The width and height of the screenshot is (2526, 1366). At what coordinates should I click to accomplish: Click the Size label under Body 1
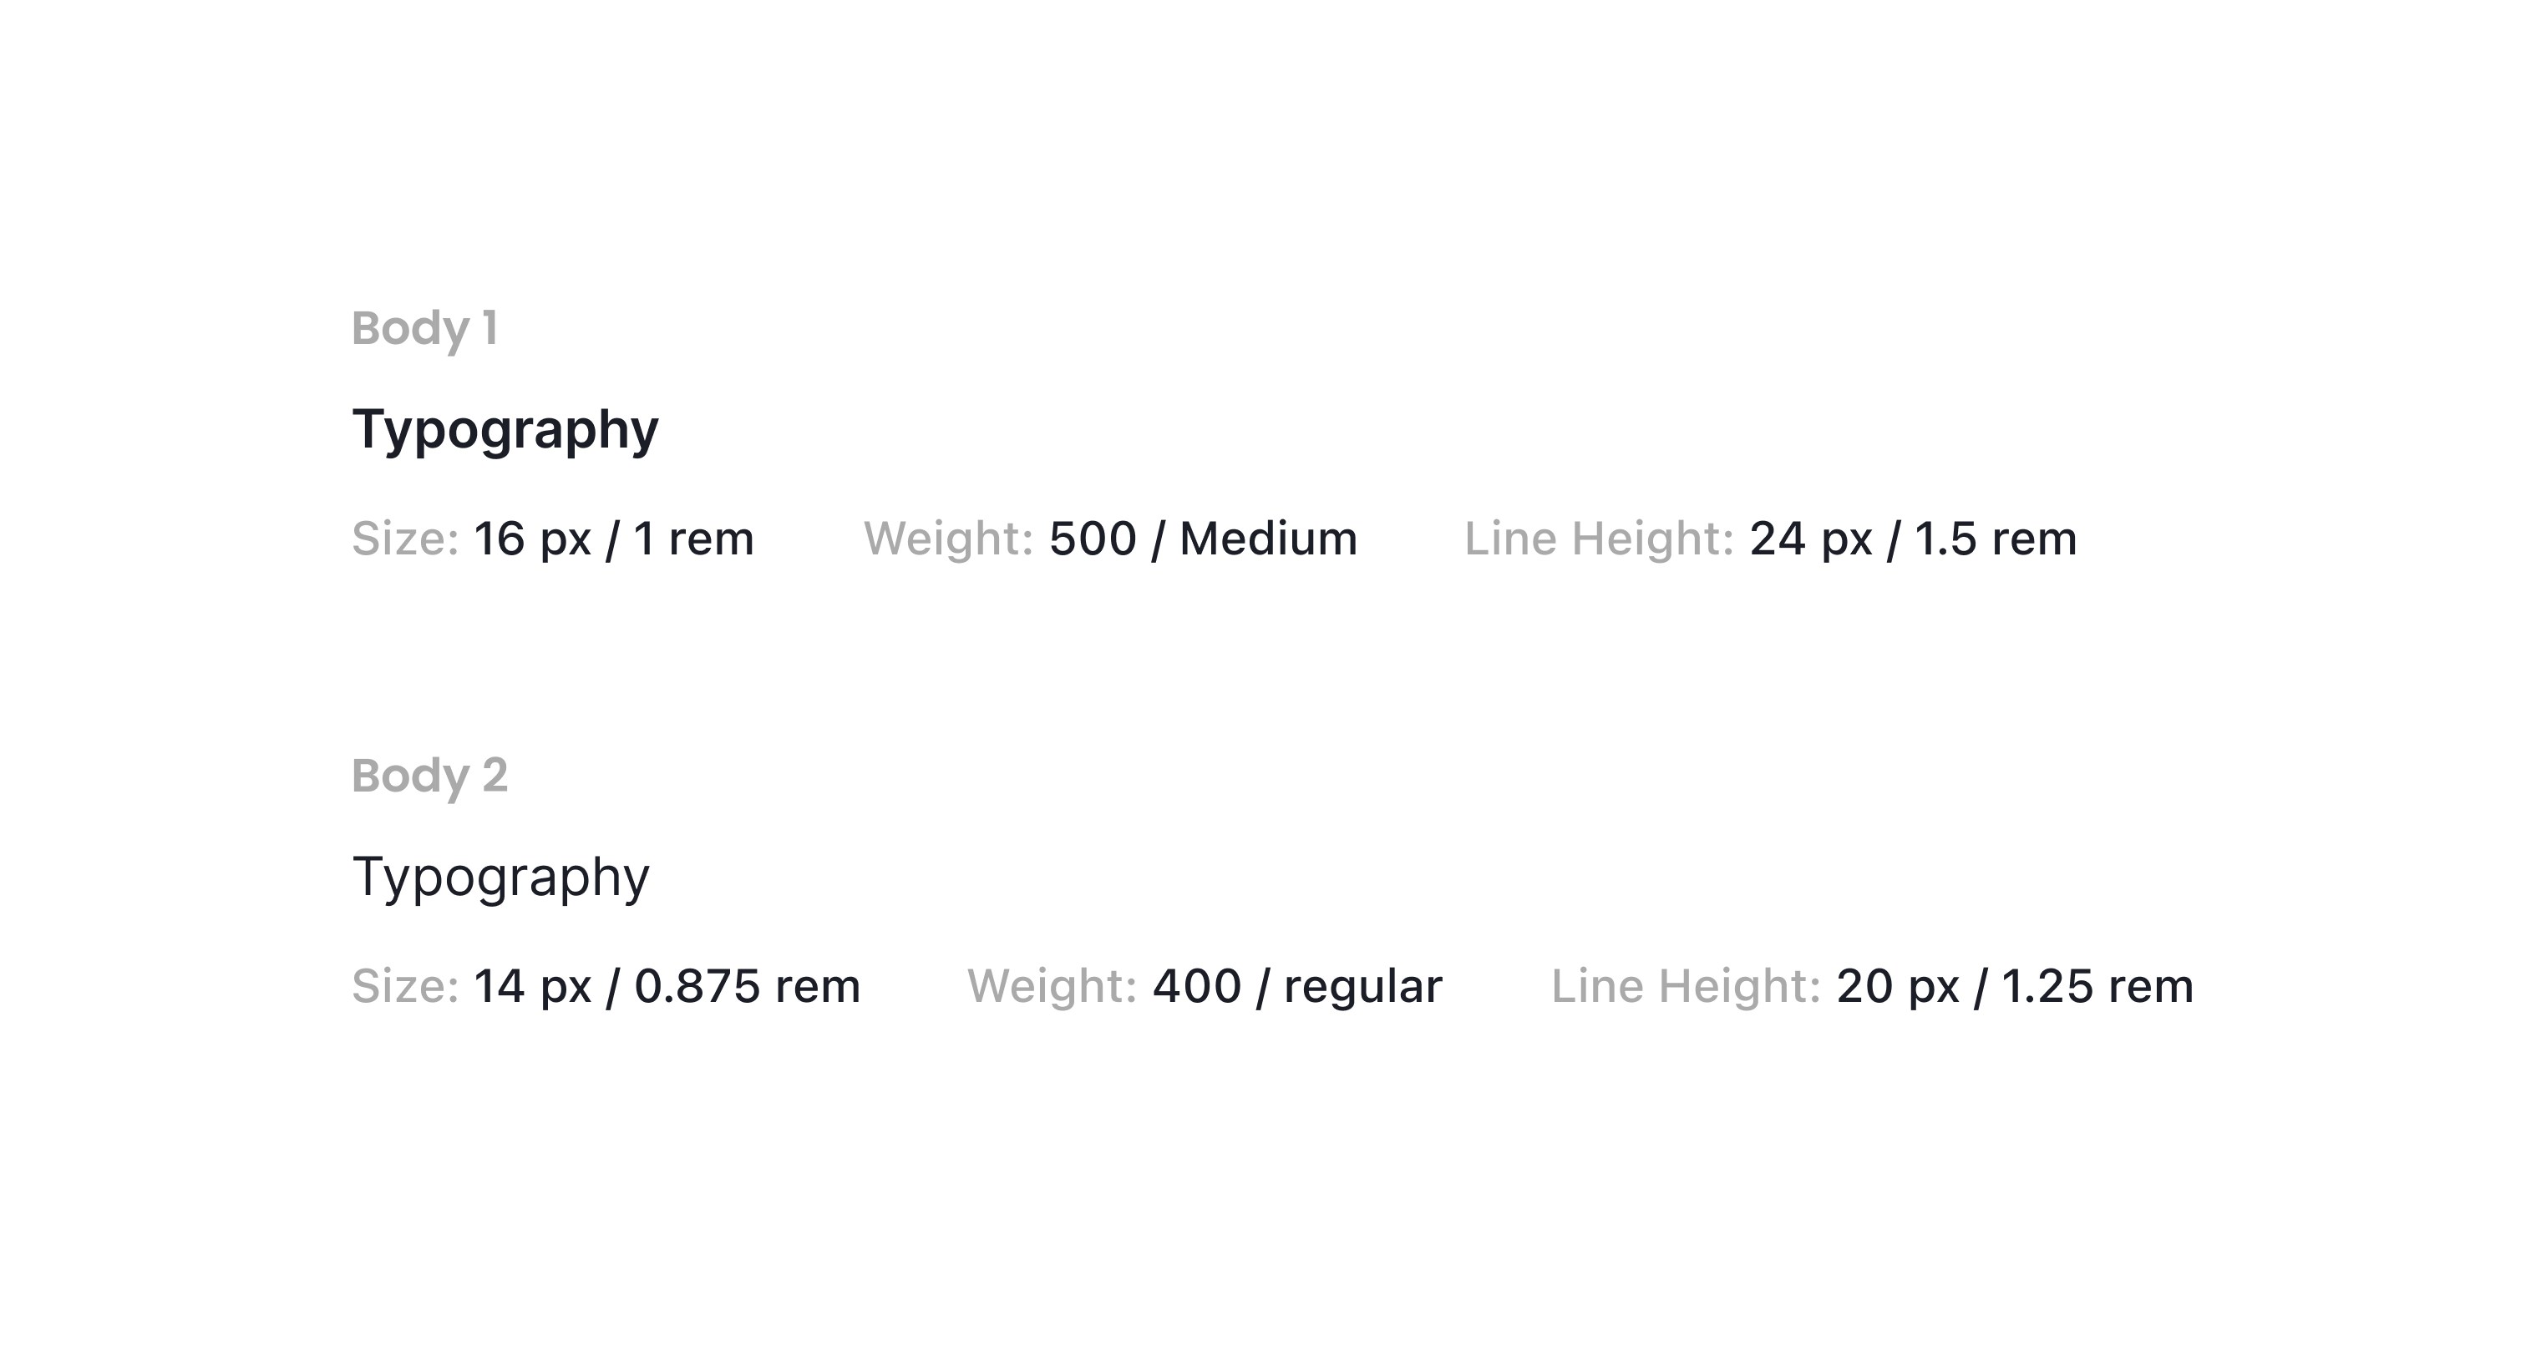click(405, 539)
